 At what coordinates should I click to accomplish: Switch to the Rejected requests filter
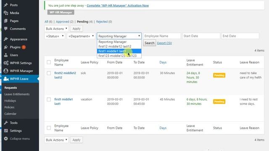(102, 21)
